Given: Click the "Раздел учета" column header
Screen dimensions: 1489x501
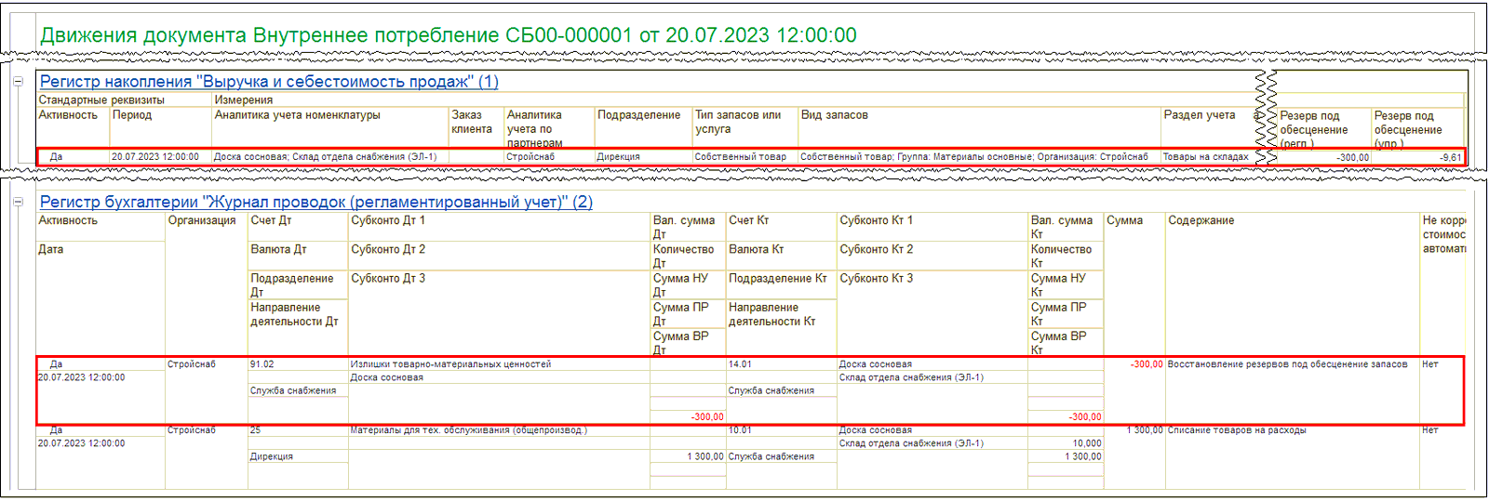Looking at the screenshot, I should (1200, 115).
